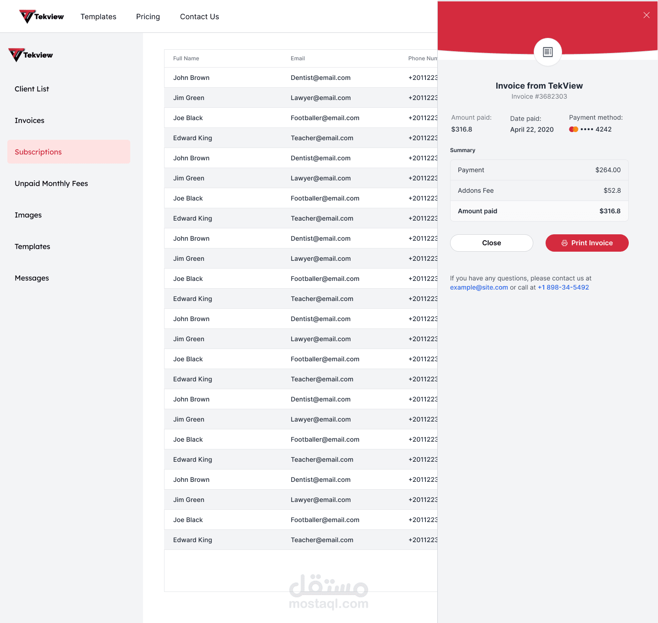The height and width of the screenshot is (623, 658).
Task: Open Messages in the sidebar
Action: click(32, 278)
